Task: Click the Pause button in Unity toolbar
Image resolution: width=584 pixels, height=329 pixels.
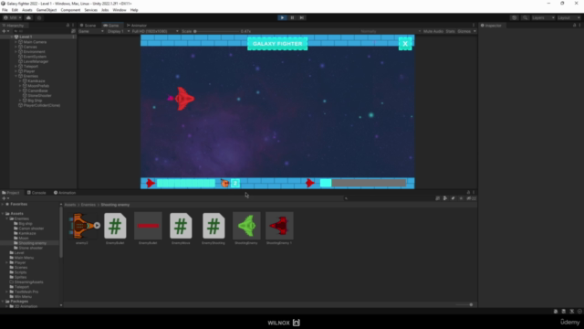Action: pos(292,17)
